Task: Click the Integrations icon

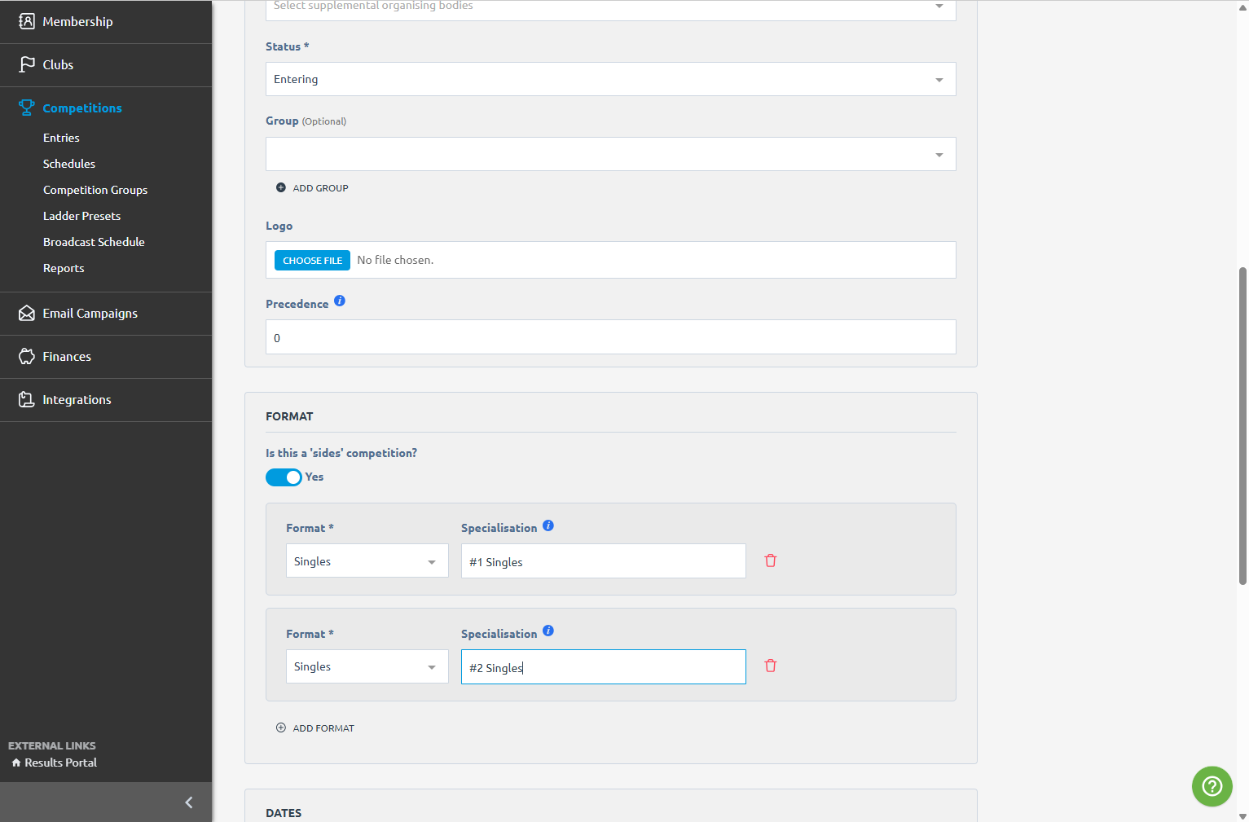Action: [27, 399]
